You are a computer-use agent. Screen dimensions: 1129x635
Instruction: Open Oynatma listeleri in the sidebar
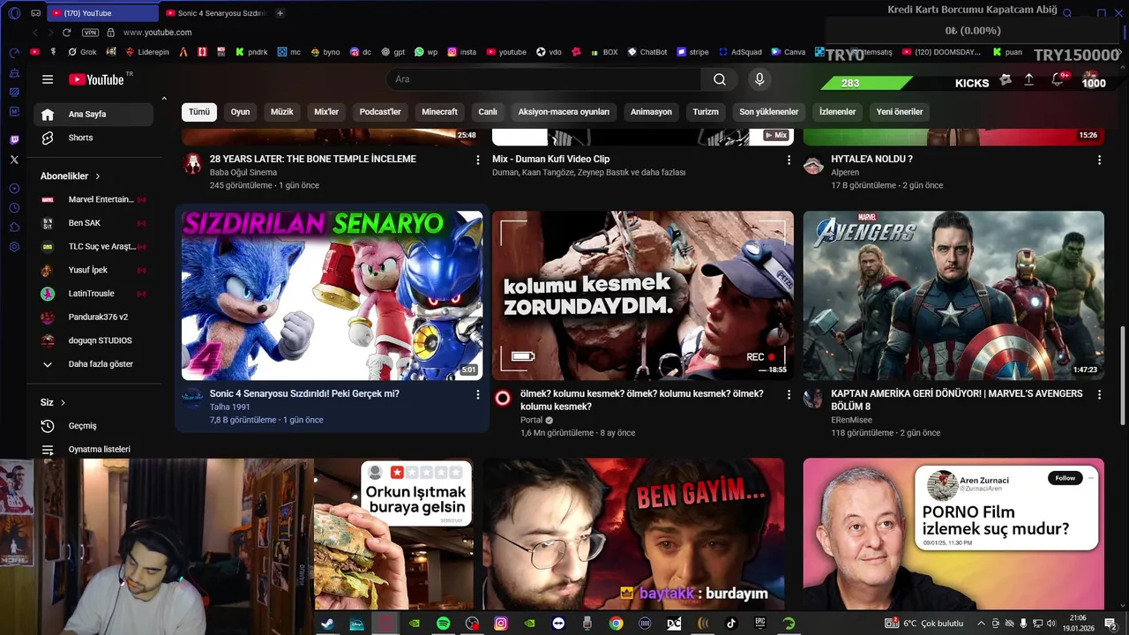[93, 449]
